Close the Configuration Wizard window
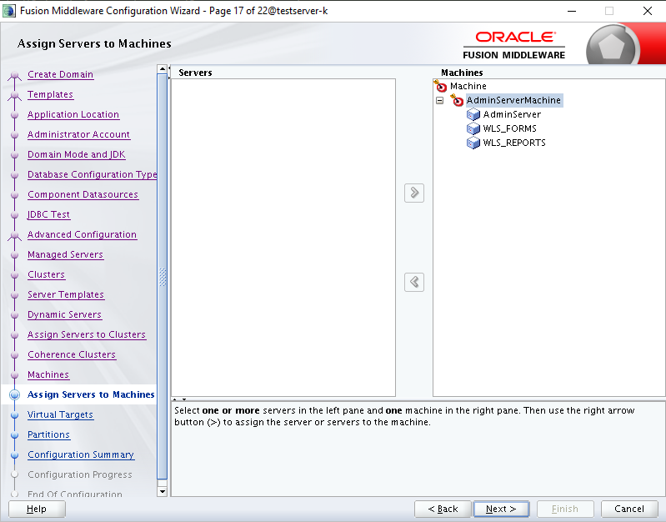The height and width of the screenshot is (522, 666). coord(648,11)
